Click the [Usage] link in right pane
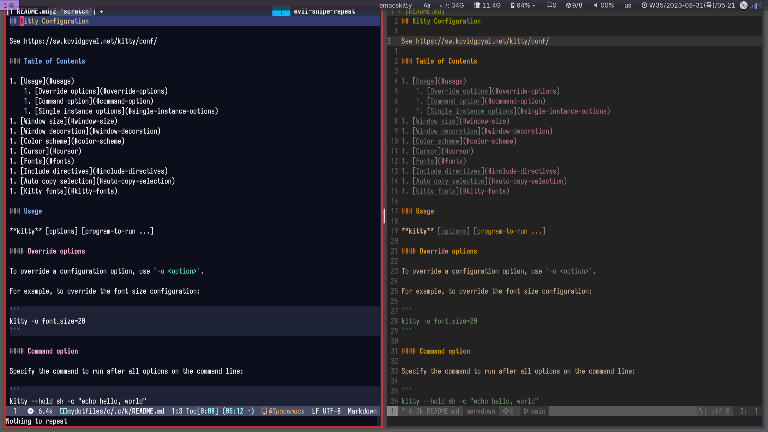Image resolution: width=768 pixels, height=432 pixels. [425, 81]
